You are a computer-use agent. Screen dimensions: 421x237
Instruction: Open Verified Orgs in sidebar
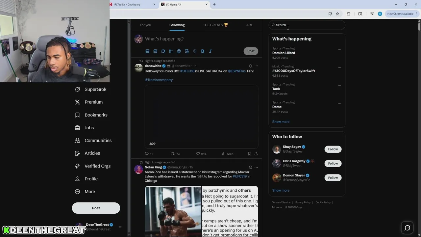pos(93,166)
